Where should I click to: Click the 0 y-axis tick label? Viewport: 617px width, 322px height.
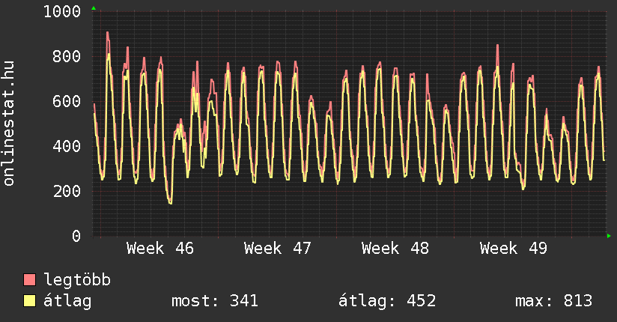(76, 236)
